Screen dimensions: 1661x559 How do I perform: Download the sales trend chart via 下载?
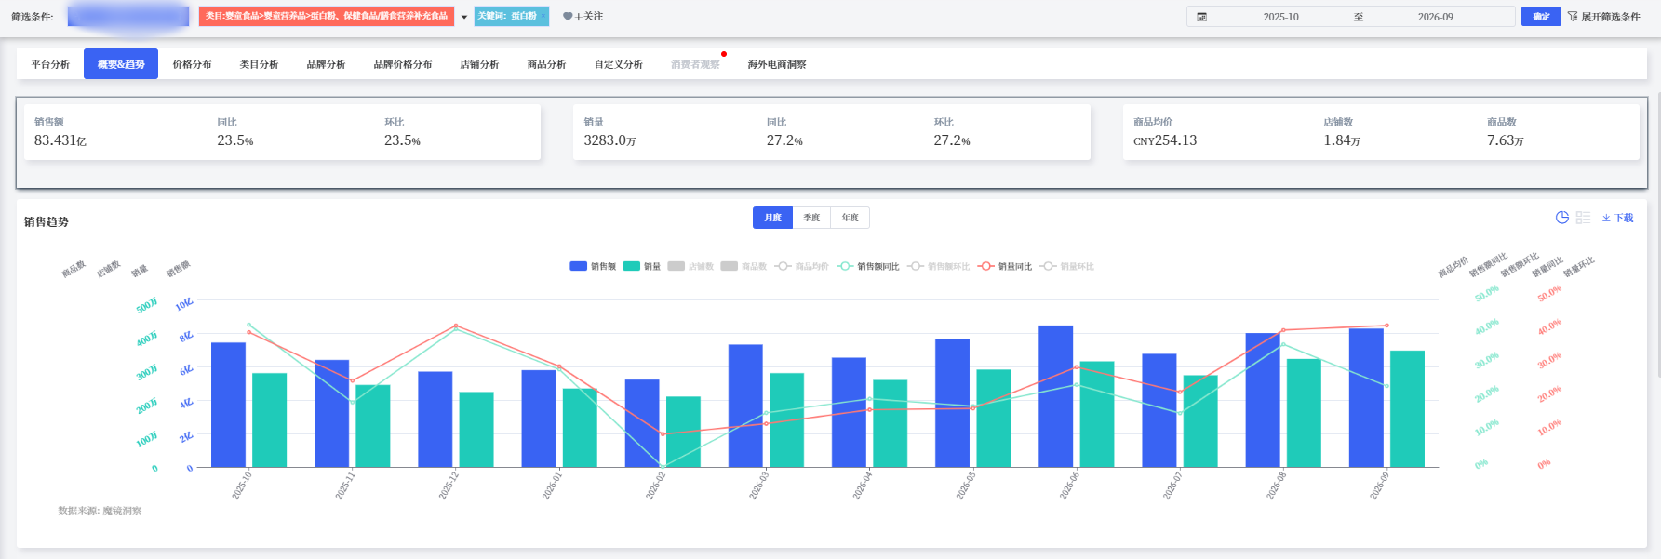pos(1617,218)
